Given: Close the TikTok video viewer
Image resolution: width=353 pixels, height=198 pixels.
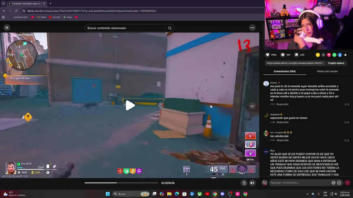Looking at the screenshot, I should (7, 28).
